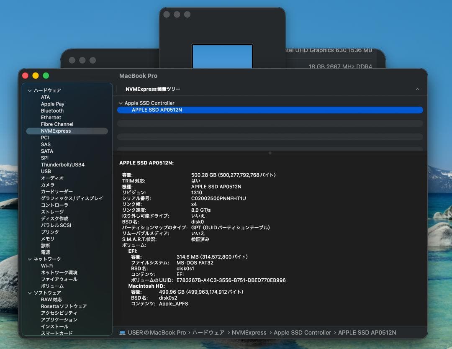The width and height of the screenshot is (452, 349).
Task: Select SAS in the sidebar
Action: pos(46,144)
